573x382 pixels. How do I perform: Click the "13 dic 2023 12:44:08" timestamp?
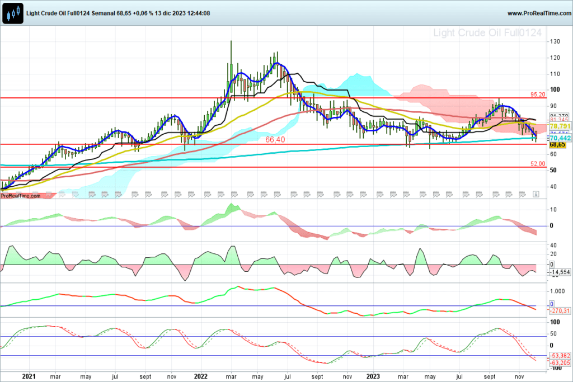(182, 13)
